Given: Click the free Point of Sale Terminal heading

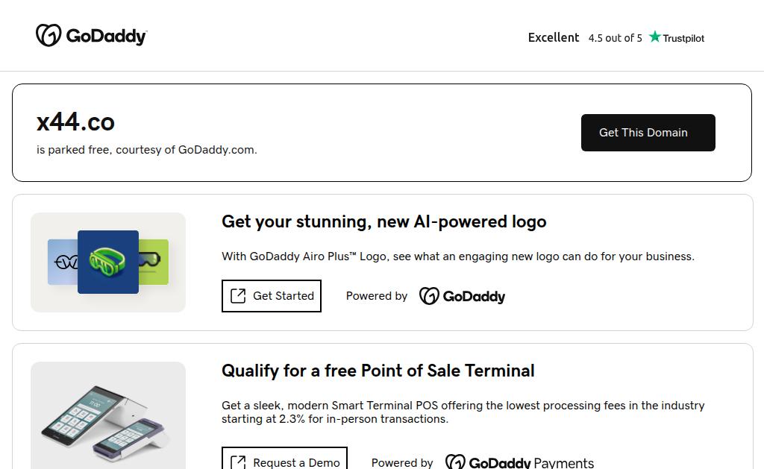Looking at the screenshot, I should [378, 371].
